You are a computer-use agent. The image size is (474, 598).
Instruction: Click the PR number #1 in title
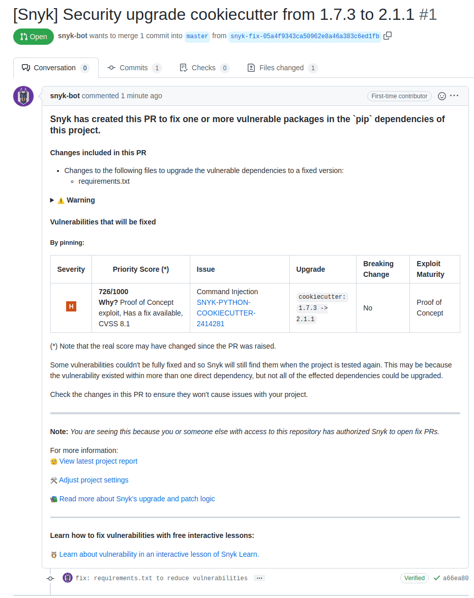[428, 15]
